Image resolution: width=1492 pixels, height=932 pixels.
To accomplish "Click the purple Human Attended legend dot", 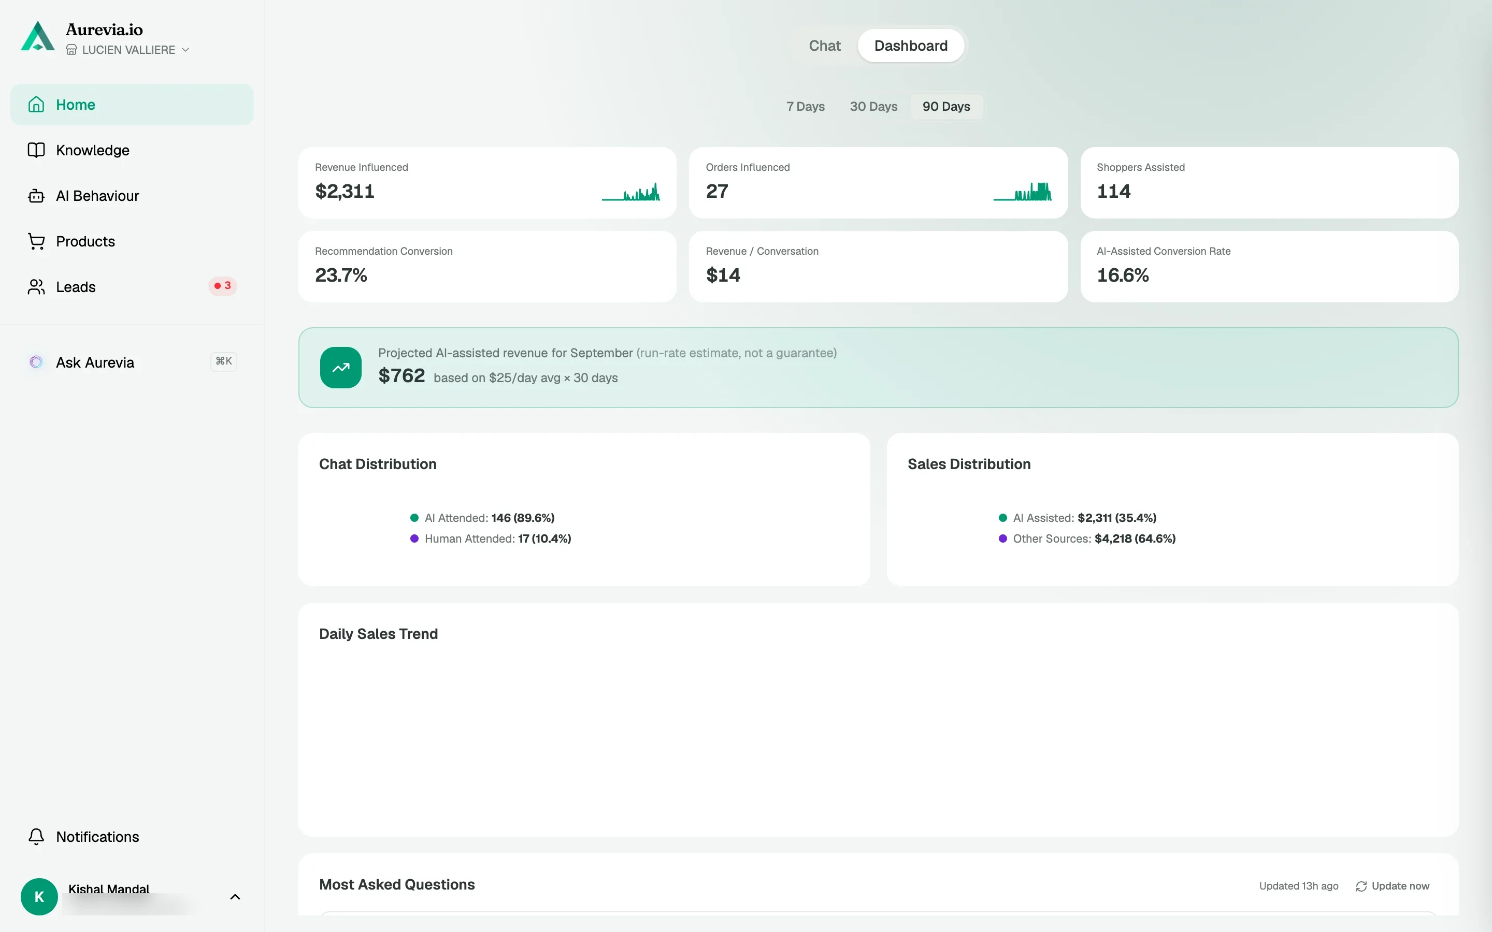I will (x=414, y=538).
